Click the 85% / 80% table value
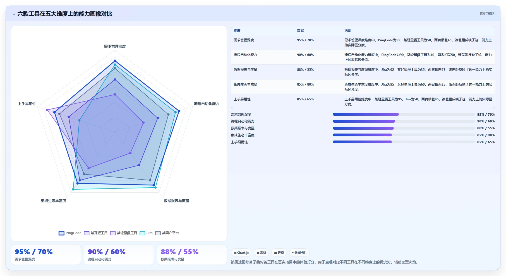 click(305, 84)
